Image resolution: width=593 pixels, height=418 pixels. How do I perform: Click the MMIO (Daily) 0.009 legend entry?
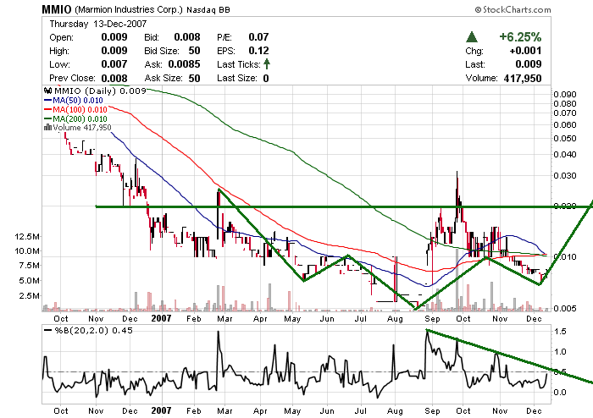click(100, 91)
